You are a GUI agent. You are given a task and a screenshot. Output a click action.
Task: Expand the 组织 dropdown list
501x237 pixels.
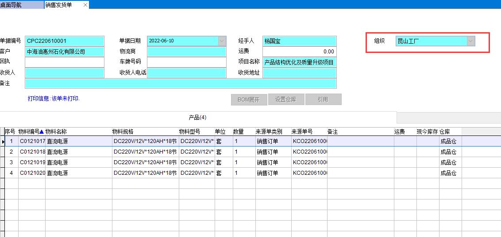tap(471, 41)
